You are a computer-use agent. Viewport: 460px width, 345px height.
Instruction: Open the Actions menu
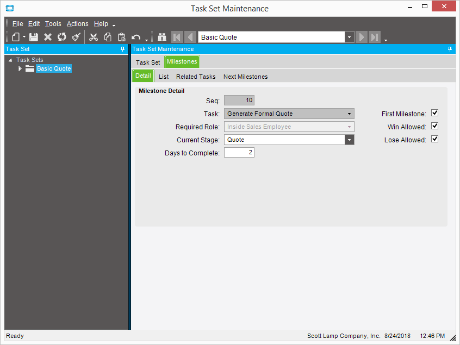click(x=77, y=24)
